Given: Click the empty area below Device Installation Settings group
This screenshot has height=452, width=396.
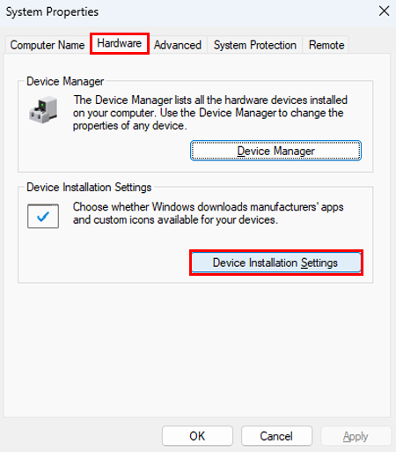Looking at the screenshot, I should tap(197, 350).
